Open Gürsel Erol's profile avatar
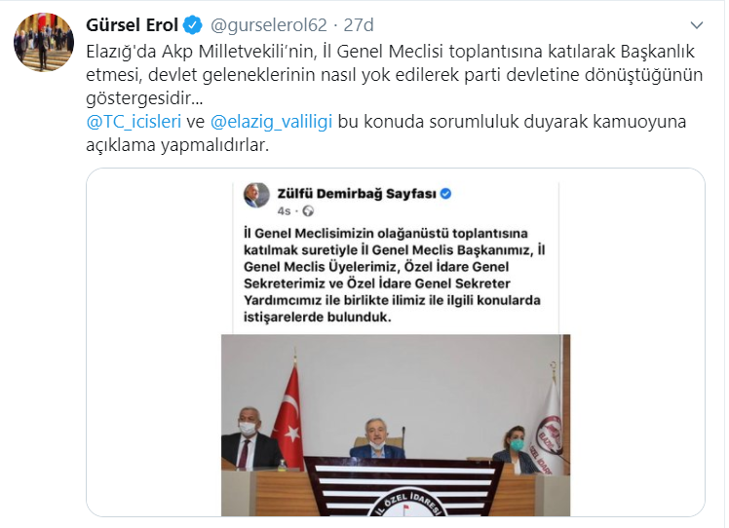The height and width of the screenshot is (528, 729). [x=44, y=42]
